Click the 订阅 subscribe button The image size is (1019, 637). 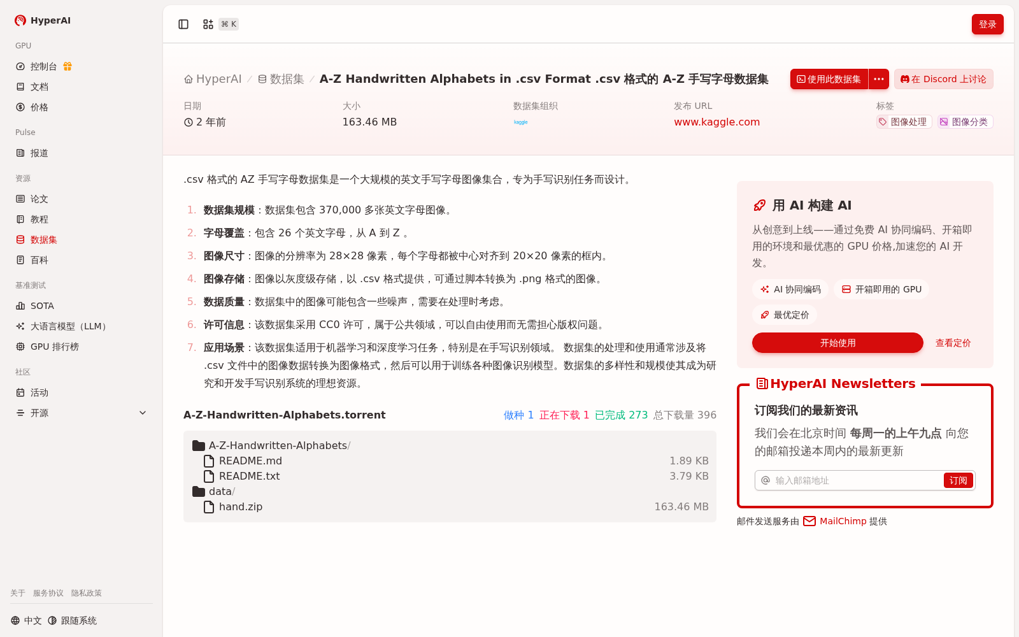point(958,480)
